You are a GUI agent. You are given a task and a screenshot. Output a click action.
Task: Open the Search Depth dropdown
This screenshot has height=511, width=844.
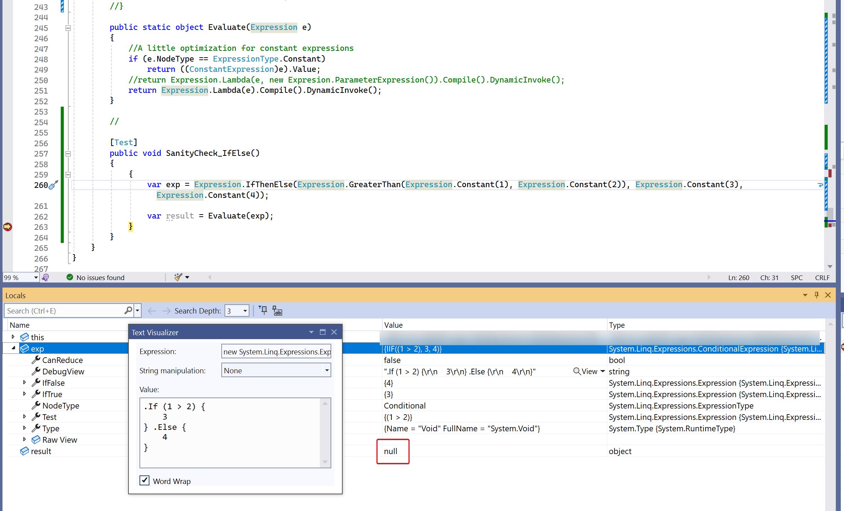245,311
